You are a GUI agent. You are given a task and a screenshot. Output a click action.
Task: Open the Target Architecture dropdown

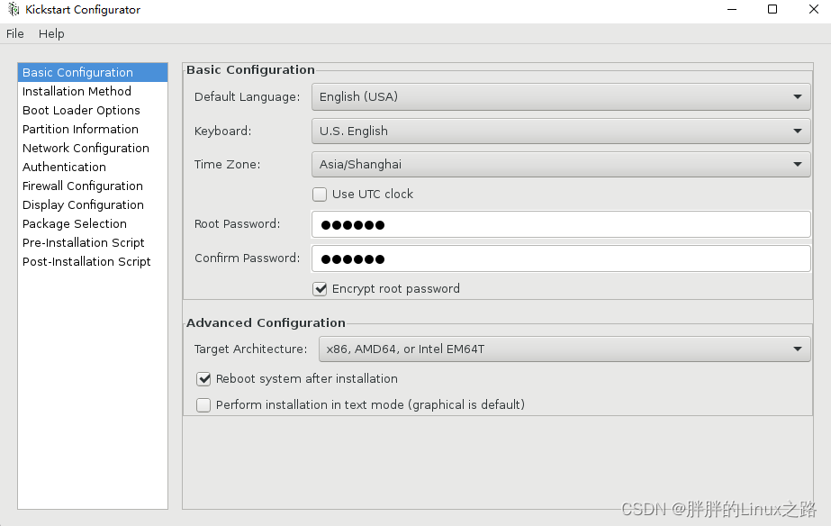pyautogui.click(x=564, y=349)
